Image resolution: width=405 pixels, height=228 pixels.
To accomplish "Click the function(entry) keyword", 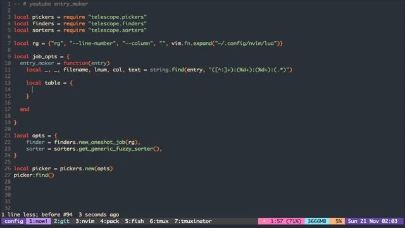I will pos(86,63).
